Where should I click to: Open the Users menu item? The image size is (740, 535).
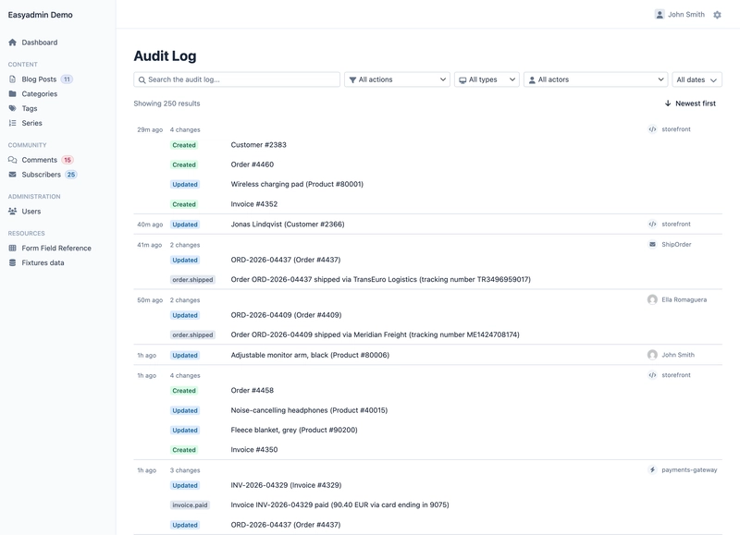coord(31,212)
